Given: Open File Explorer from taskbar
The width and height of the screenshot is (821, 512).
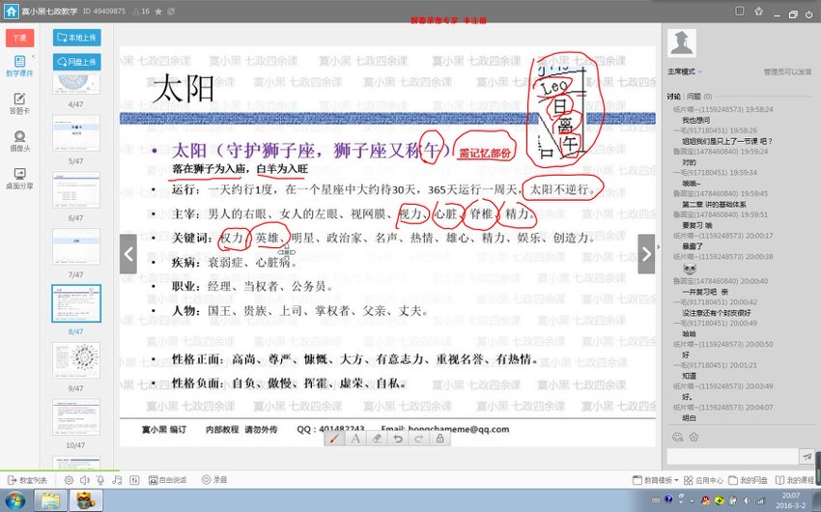Looking at the screenshot, I should (x=51, y=500).
